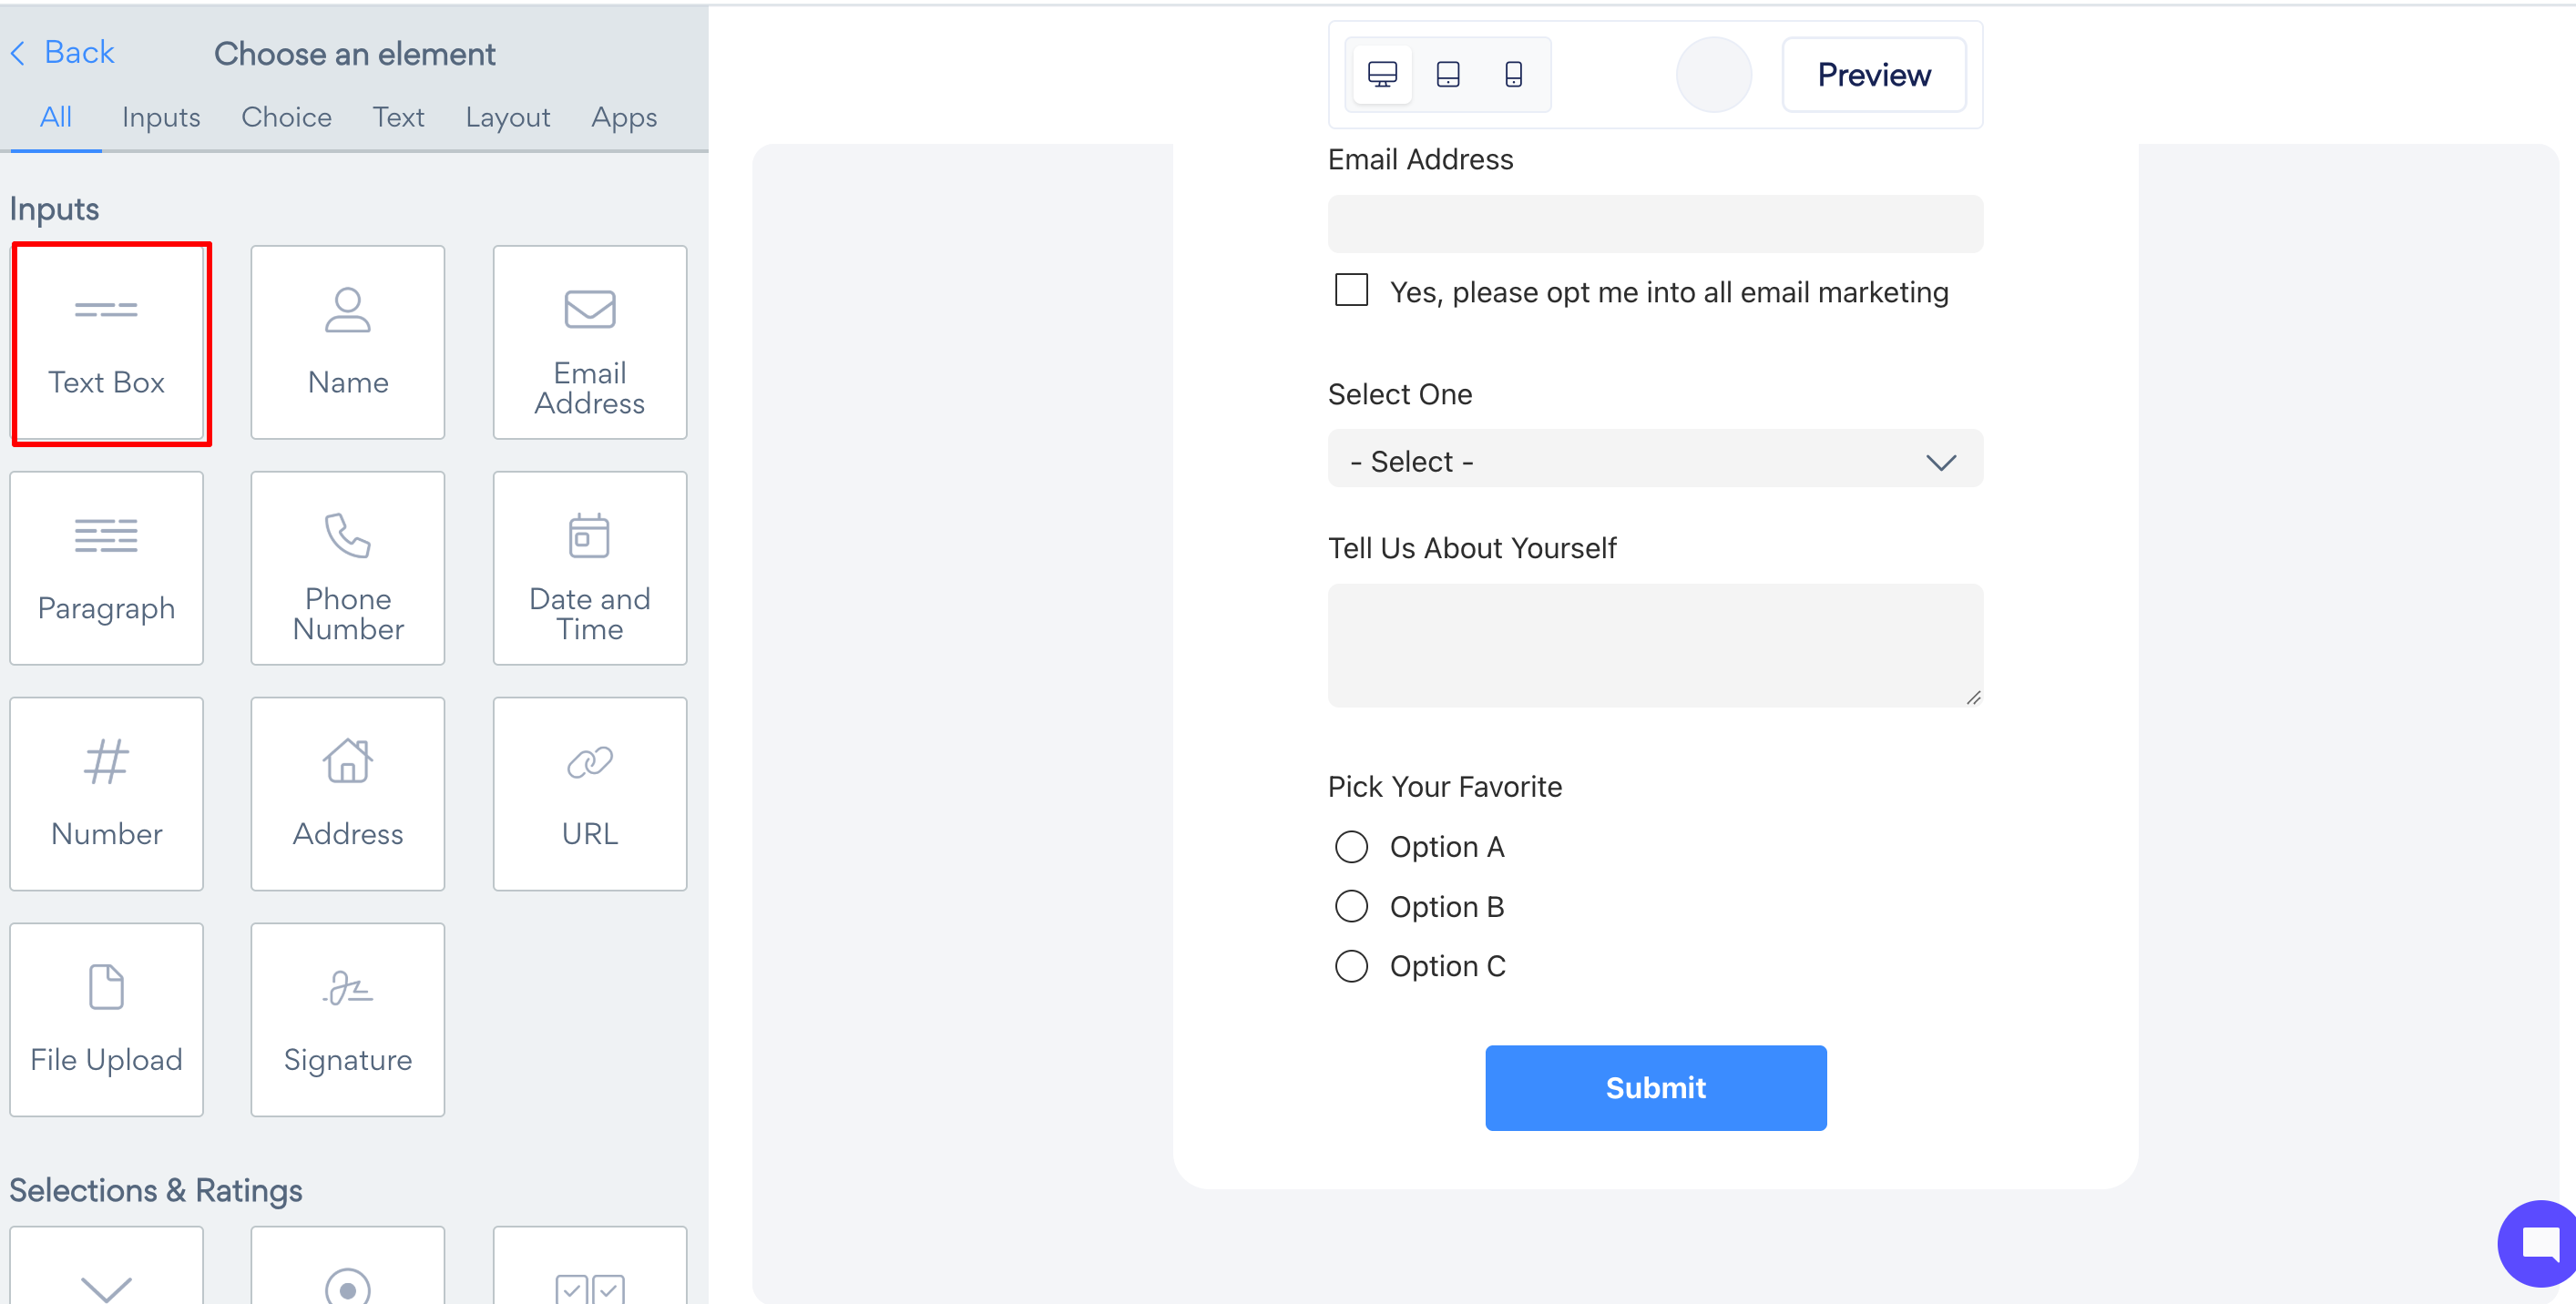Add a Name element

tap(348, 342)
